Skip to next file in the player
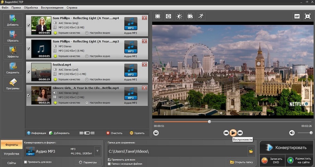This screenshot has height=167, width=315. tap(240, 133)
